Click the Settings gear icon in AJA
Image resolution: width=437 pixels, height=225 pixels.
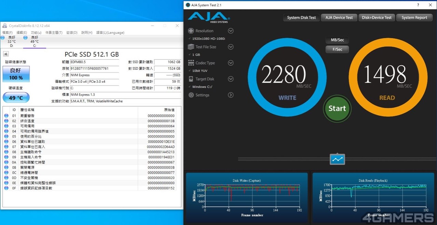pyautogui.click(x=191, y=95)
